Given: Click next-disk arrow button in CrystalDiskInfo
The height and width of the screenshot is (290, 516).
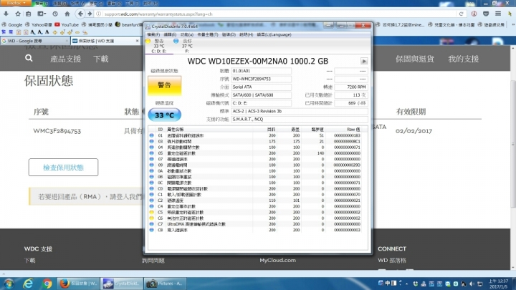Looking at the screenshot, I should coord(364,61).
